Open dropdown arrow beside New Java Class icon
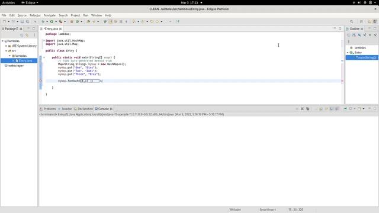 point(82,21)
